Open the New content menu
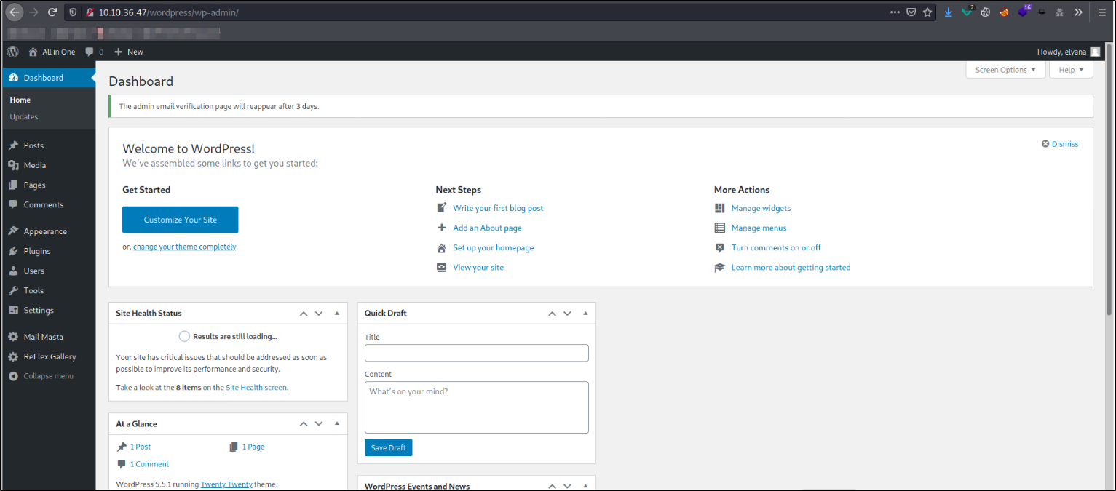Screen dimensions: 1116x491 129,52
